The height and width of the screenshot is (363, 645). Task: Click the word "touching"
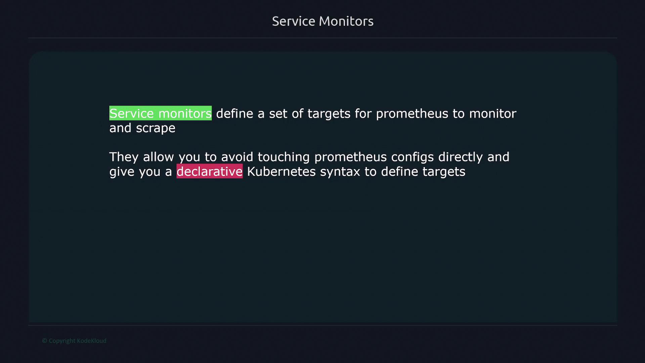[x=284, y=157]
